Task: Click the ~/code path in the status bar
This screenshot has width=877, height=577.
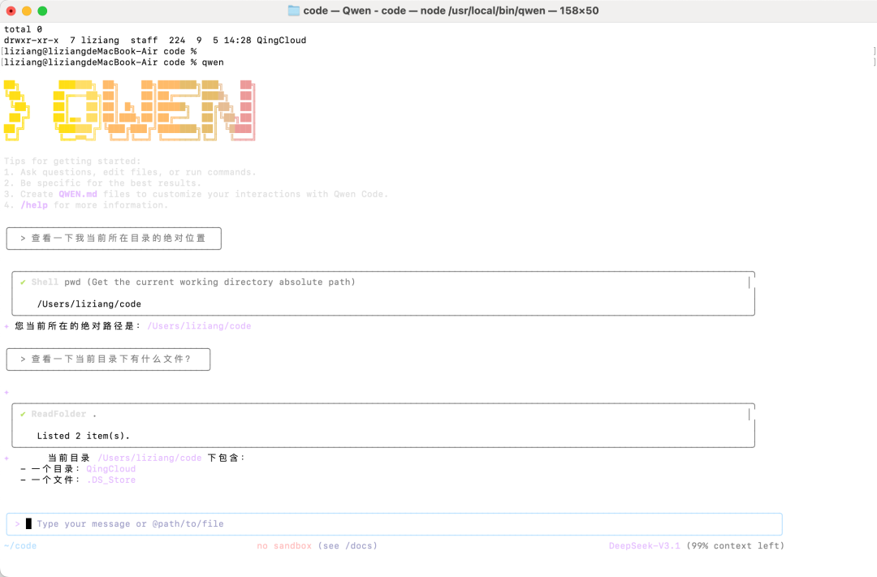Action: [x=20, y=545]
